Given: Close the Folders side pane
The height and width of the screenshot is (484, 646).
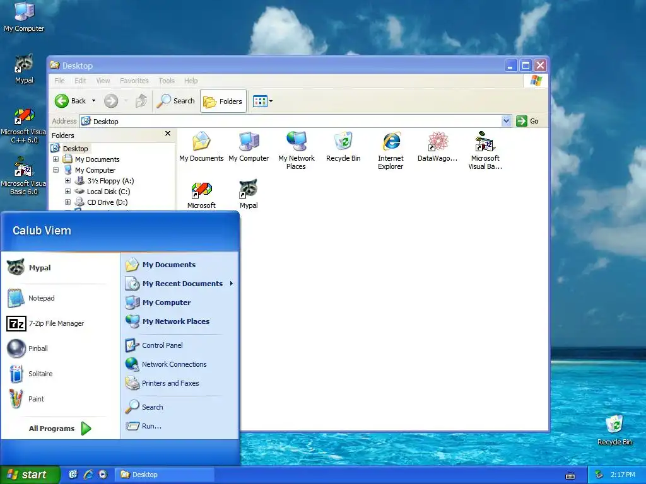Looking at the screenshot, I should pyautogui.click(x=168, y=134).
